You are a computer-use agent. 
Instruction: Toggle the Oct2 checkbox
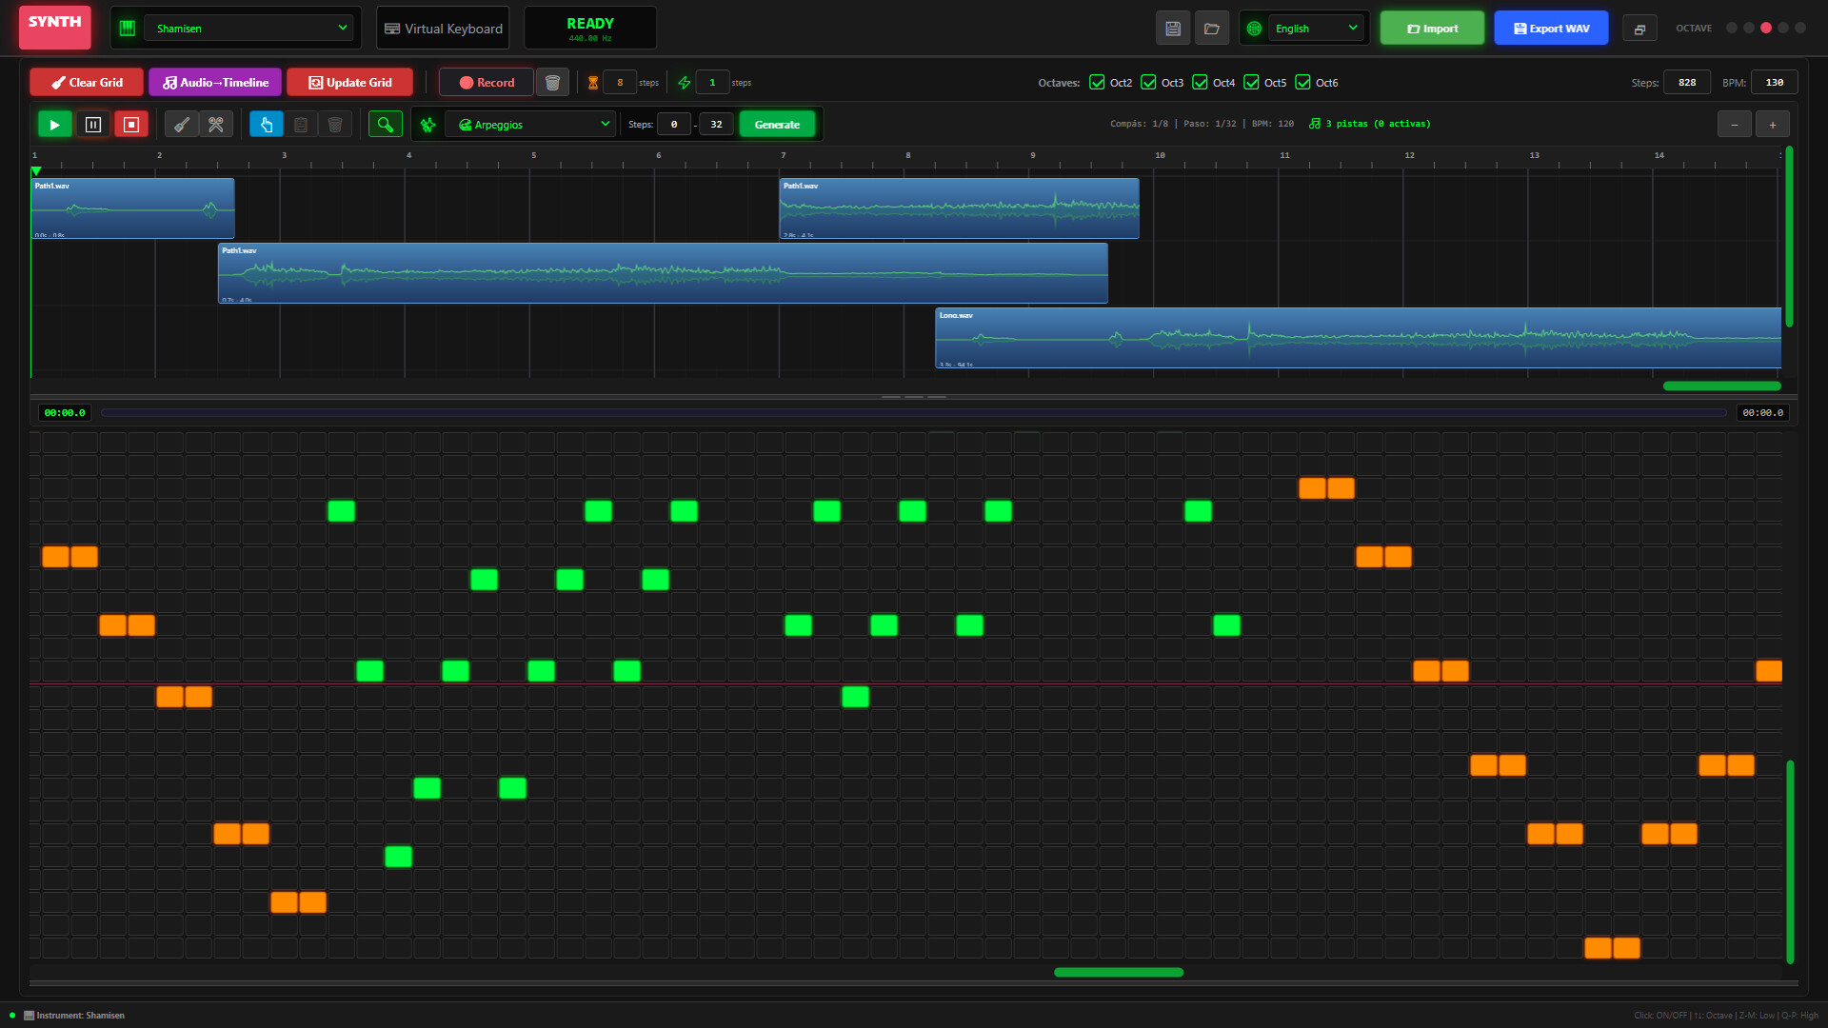1097,83
